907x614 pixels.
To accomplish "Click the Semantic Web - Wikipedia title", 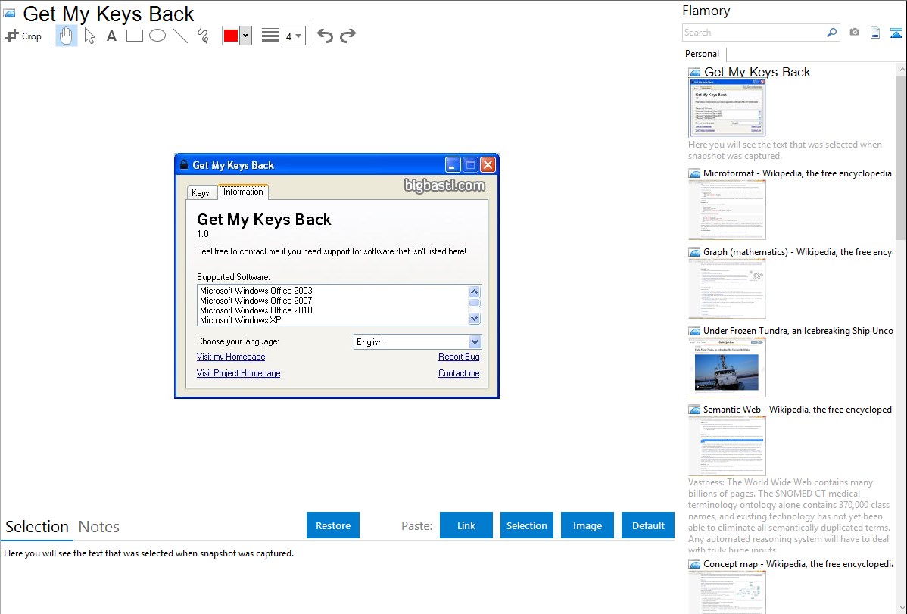I will pos(797,409).
